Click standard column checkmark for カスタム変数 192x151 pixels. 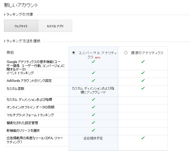(x=143, y=88)
